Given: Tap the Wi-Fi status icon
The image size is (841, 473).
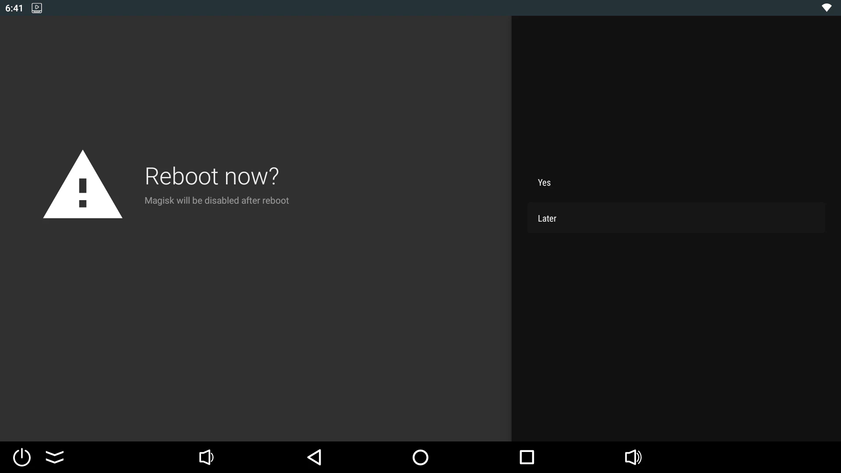Looking at the screenshot, I should coord(826,8).
